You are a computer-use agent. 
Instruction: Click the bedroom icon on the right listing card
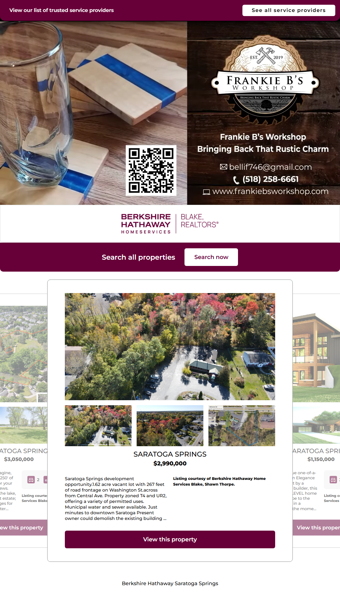(333, 480)
